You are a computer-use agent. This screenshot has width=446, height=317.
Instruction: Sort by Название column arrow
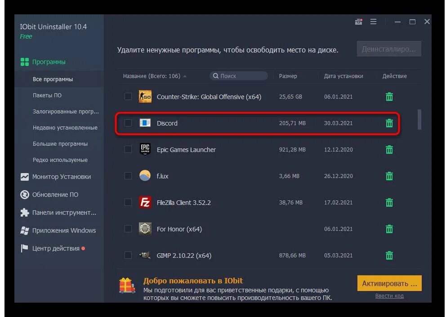[185, 76]
